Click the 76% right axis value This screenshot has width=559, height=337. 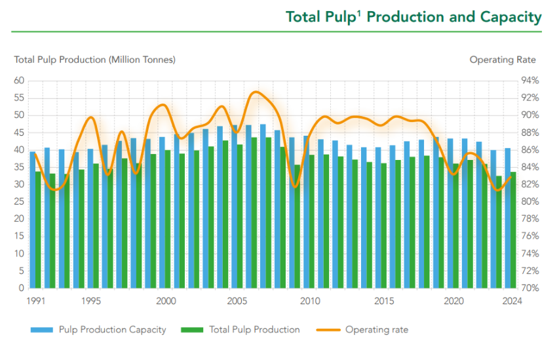(x=530, y=236)
